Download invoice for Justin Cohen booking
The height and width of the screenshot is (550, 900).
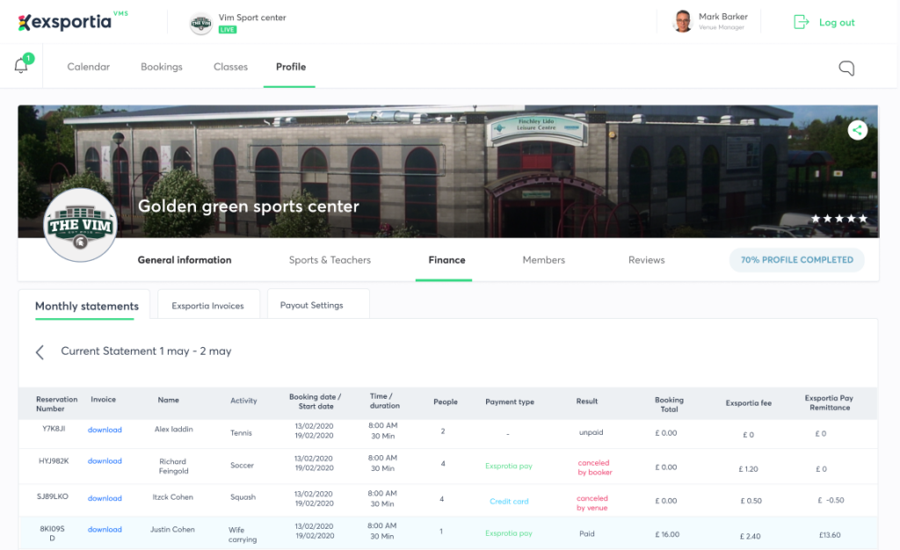105,530
